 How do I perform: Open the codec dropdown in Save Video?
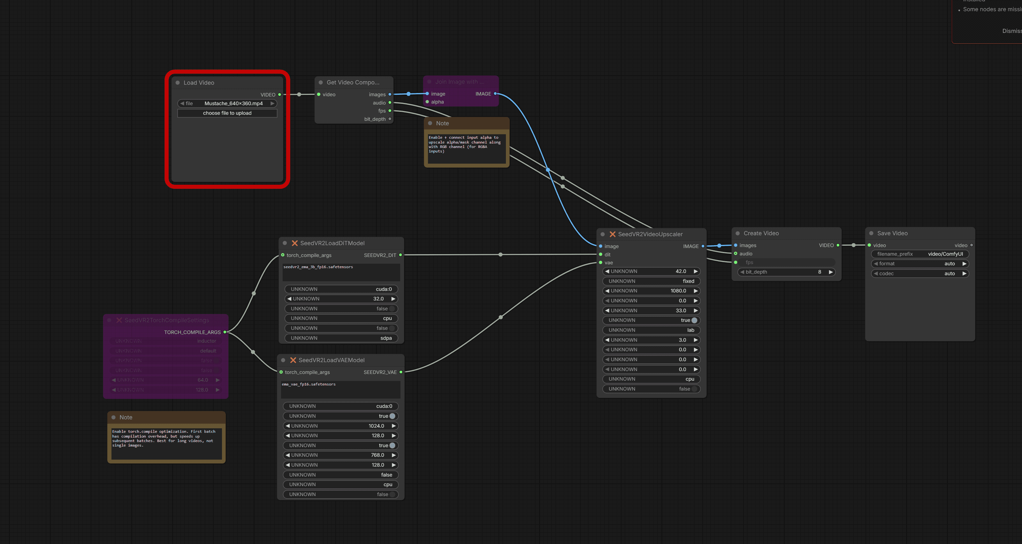point(920,274)
